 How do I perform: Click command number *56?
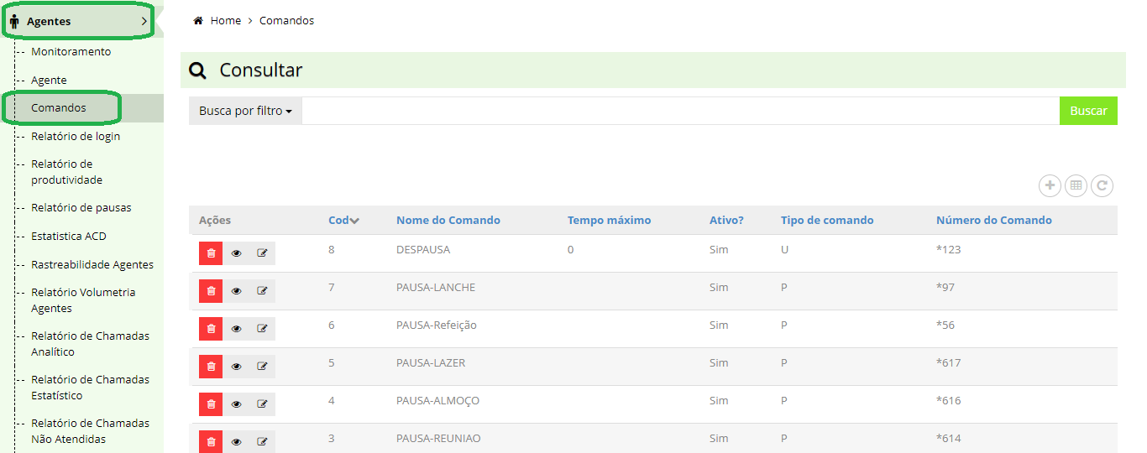pos(945,325)
